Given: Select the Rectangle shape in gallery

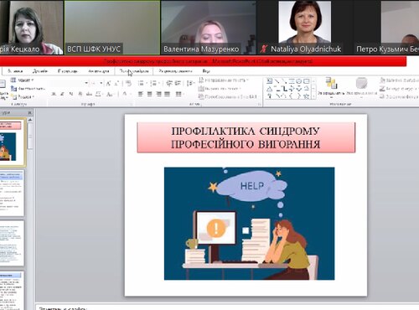Looking at the screenshot, I should pos(307,81).
